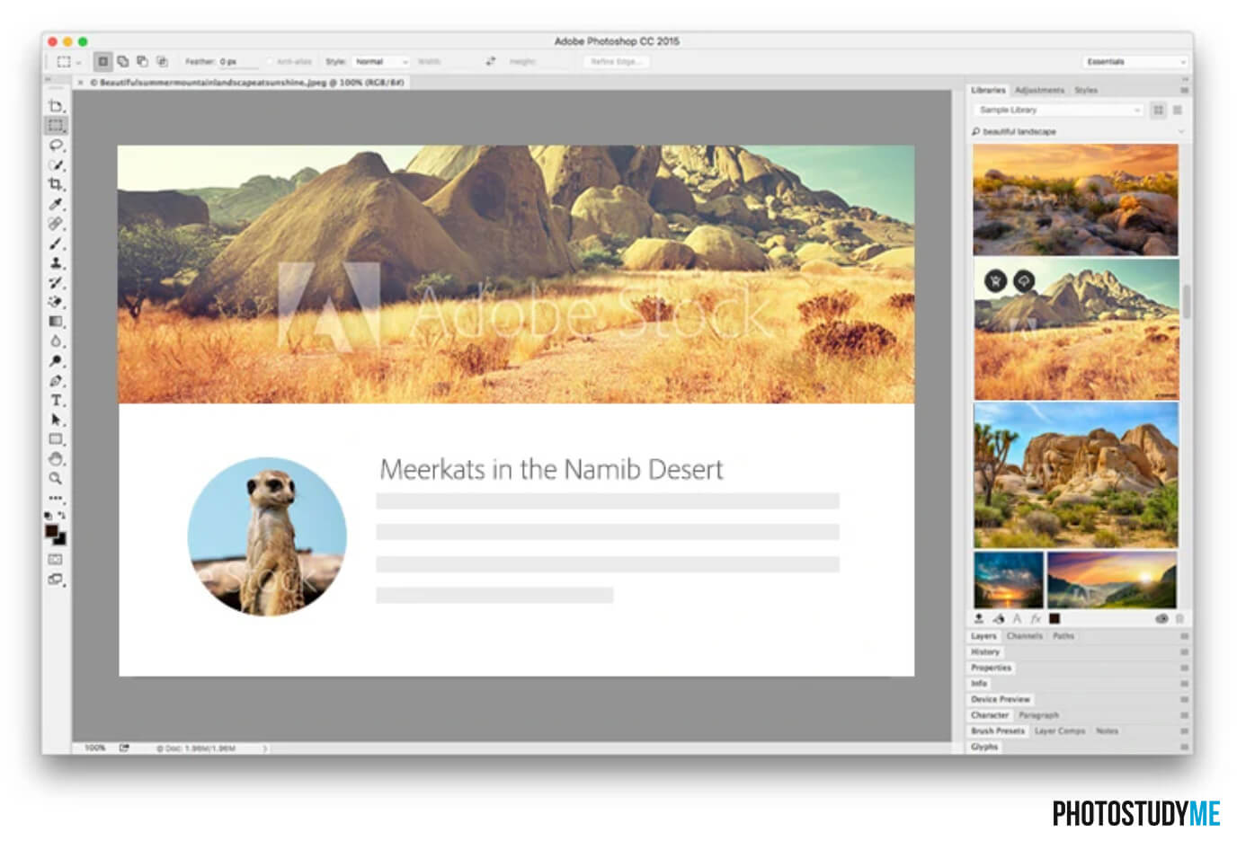Open the Essentials workspace dropdown

tap(1135, 62)
